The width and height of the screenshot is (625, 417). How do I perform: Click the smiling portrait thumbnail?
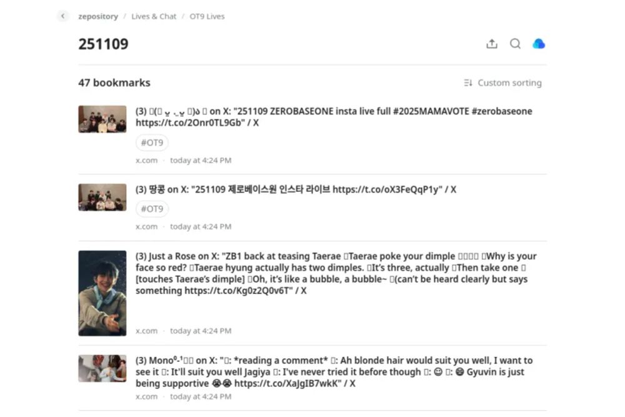point(102,293)
